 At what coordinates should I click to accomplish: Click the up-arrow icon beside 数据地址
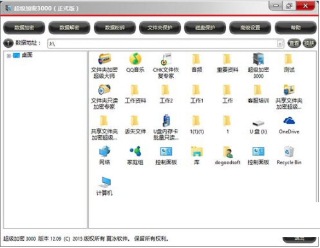tap(8, 43)
